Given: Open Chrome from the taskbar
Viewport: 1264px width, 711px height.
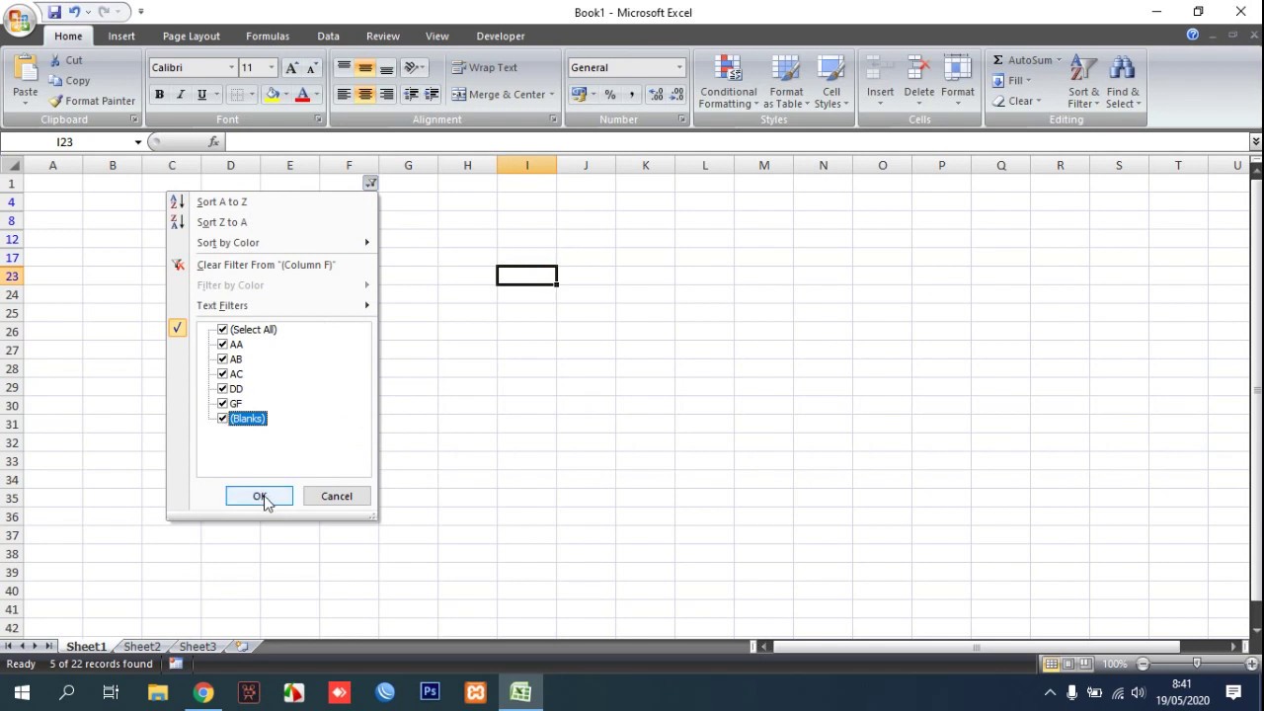Looking at the screenshot, I should (x=202, y=692).
